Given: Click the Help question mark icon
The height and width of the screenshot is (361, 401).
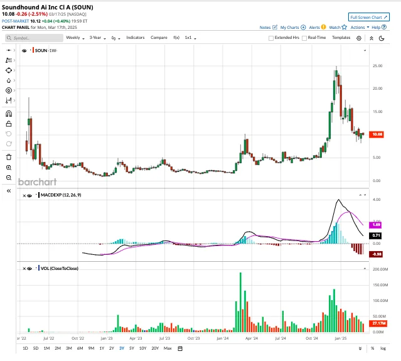Looking at the screenshot, I should pos(384,27).
